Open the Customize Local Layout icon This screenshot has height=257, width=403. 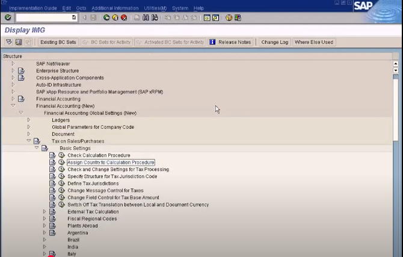(x=238, y=17)
